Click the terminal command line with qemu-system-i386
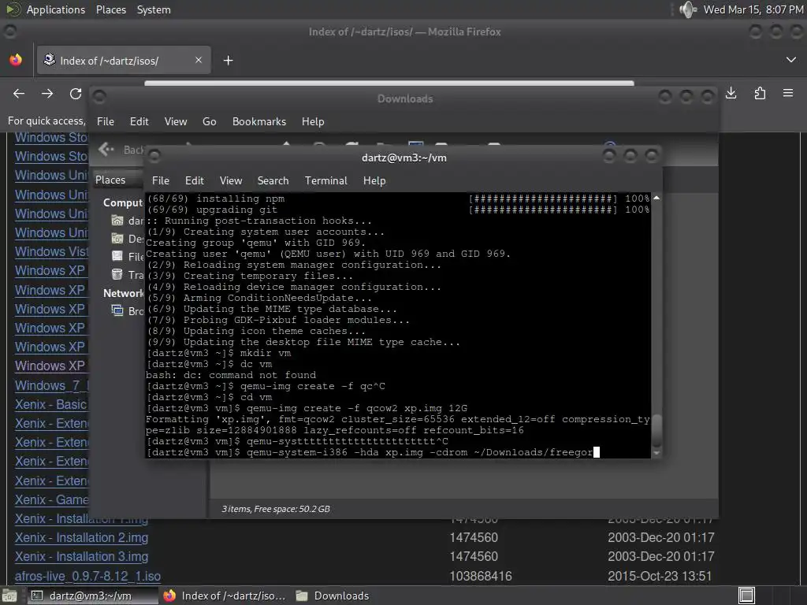The width and height of the screenshot is (807, 605). (373, 452)
